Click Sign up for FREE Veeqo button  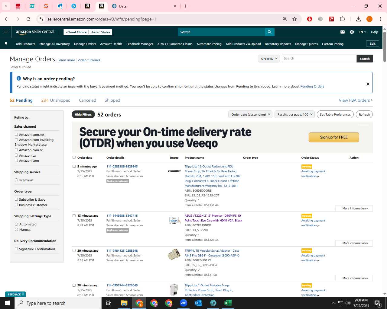coord(334,137)
